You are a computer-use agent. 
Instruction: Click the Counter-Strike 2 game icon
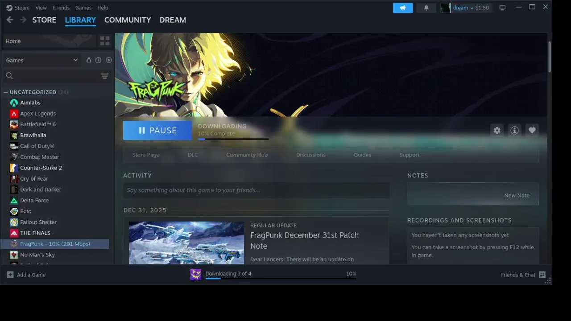pyautogui.click(x=14, y=168)
